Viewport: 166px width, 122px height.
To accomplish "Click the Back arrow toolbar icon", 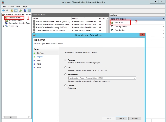I will 3,10.
